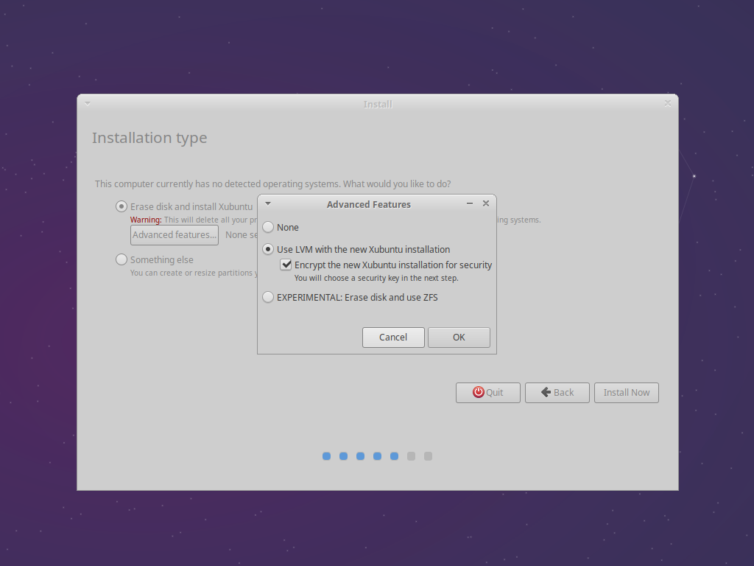
Task: Minimize the Advanced Features dialog
Action: tap(469, 203)
